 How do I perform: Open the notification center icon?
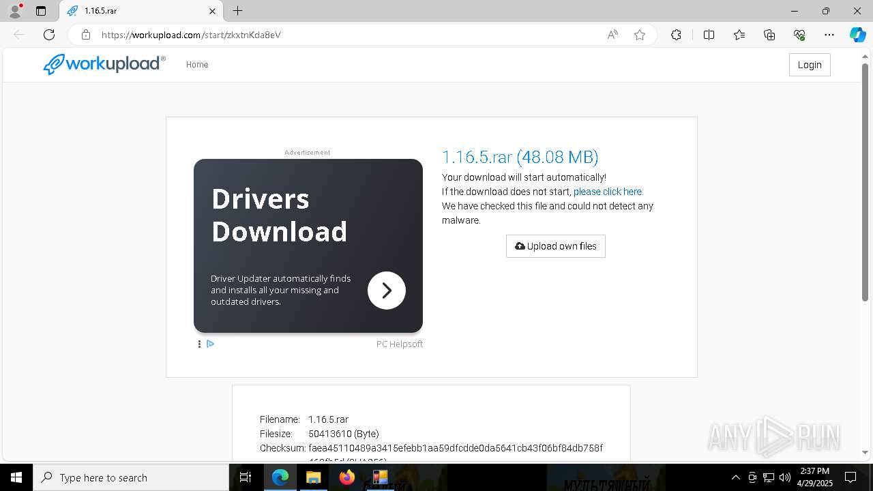click(850, 477)
